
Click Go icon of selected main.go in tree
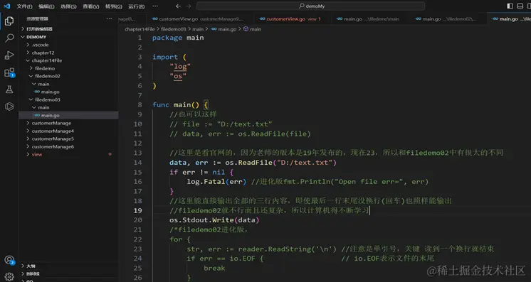coord(37,115)
